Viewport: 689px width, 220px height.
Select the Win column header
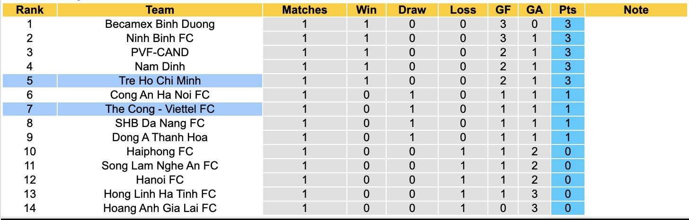pos(367,10)
